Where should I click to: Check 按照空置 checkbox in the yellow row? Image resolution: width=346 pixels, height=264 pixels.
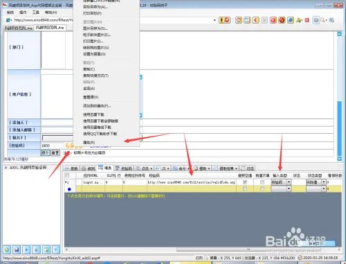pos(245,189)
